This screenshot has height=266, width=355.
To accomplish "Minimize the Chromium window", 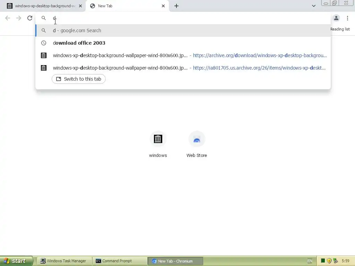I will [326, 3].
